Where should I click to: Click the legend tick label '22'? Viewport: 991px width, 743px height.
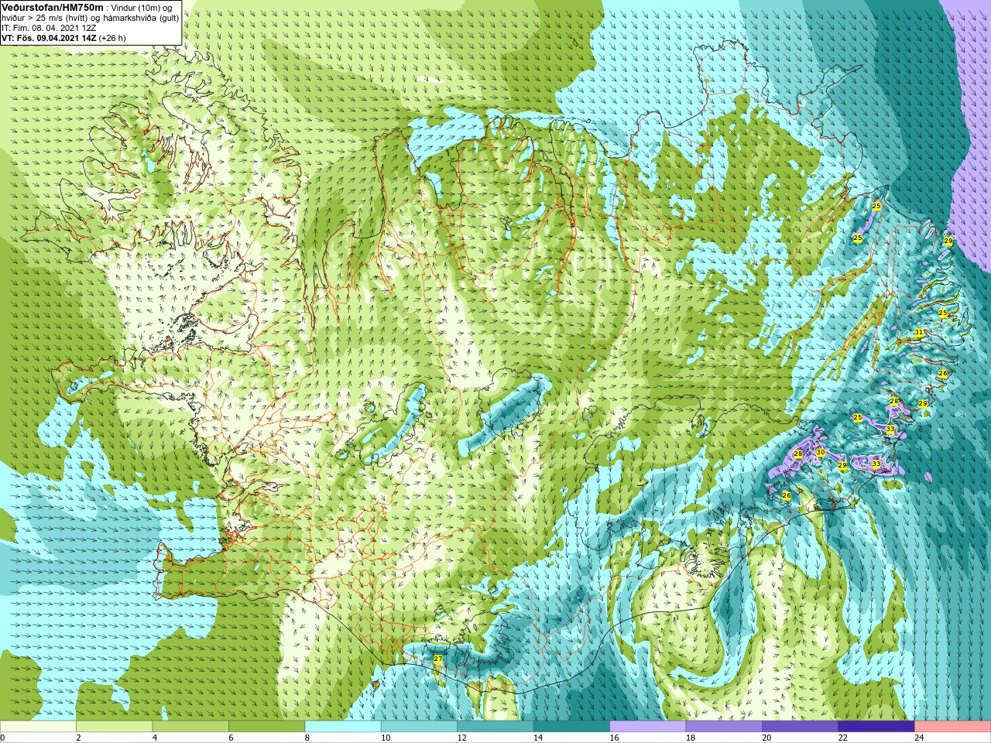pyautogui.click(x=843, y=738)
